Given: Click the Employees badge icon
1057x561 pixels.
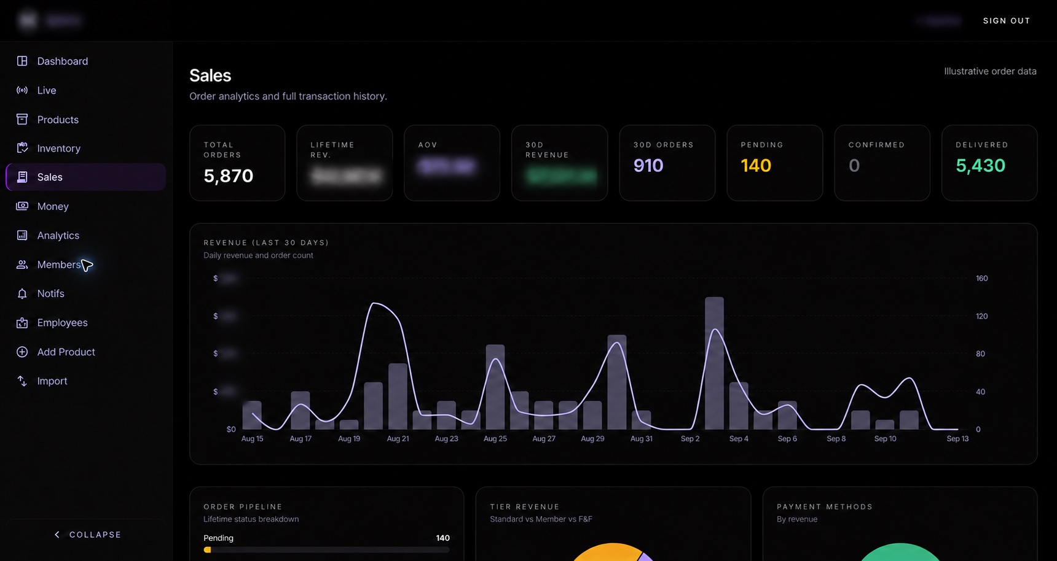Looking at the screenshot, I should pyautogui.click(x=22, y=322).
